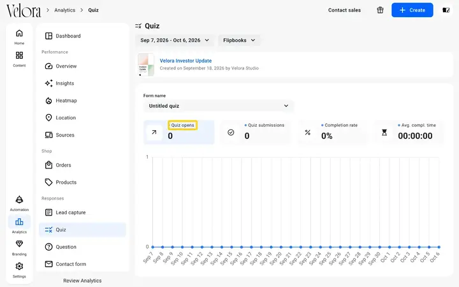
Task: Open the Settings gear icon
Action: (19, 266)
